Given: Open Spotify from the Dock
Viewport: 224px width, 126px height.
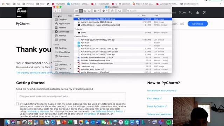Looking at the screenshot, I should [x=169, y=122].
